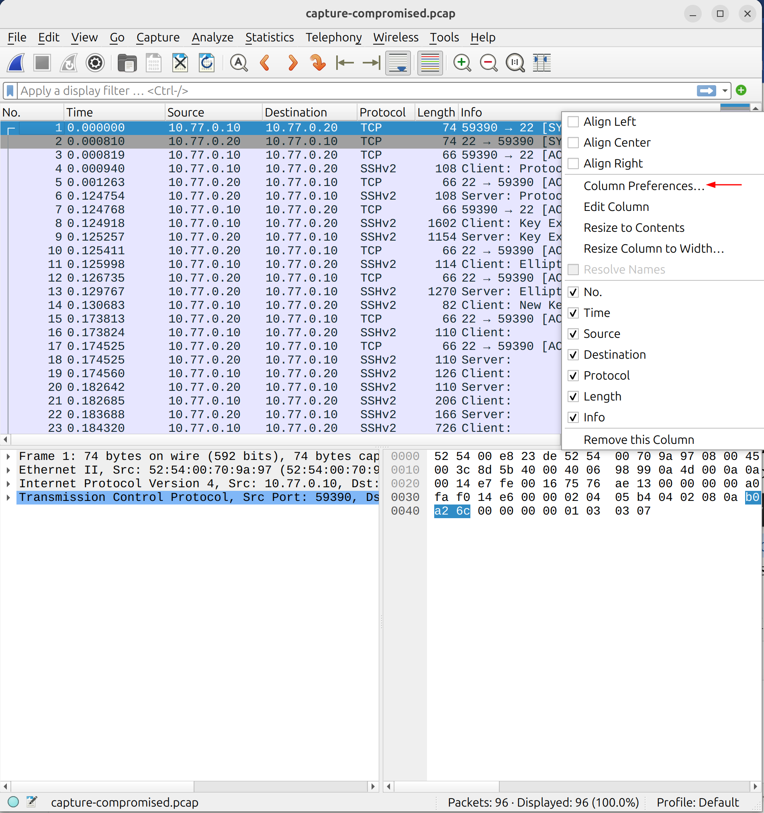The image size is (764, 813).
Task: Toggle the Align Center checkbox
Action: pyautogui.click(x=574, y=142)
